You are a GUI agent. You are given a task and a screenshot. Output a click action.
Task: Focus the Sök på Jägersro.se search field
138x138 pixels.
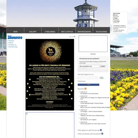click(x=88, y=78)
